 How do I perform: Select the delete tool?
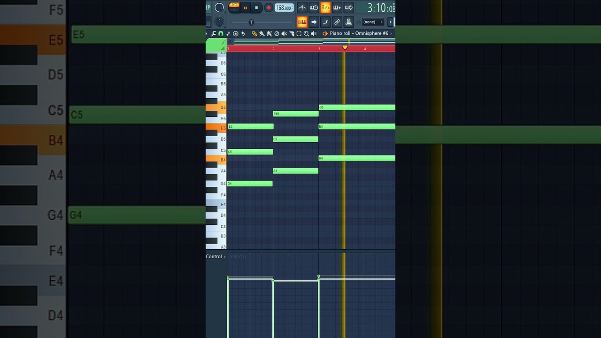(277, 34)
